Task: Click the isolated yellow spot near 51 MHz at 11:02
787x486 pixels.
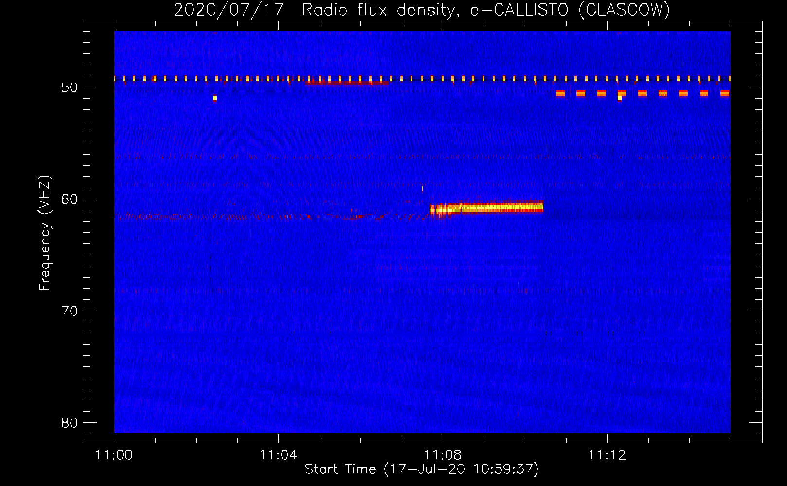Action: click(x=215, y=99)
